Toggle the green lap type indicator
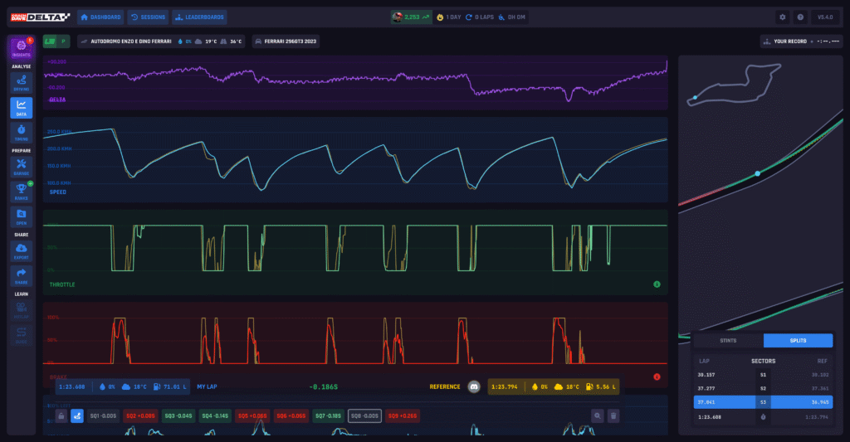Image resolution: width=850 pixels, height=442 pixels. click(50, 41)
